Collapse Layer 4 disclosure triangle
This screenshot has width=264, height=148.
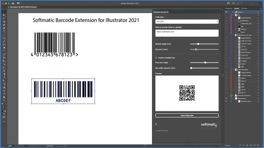click(x=233, y=12)
